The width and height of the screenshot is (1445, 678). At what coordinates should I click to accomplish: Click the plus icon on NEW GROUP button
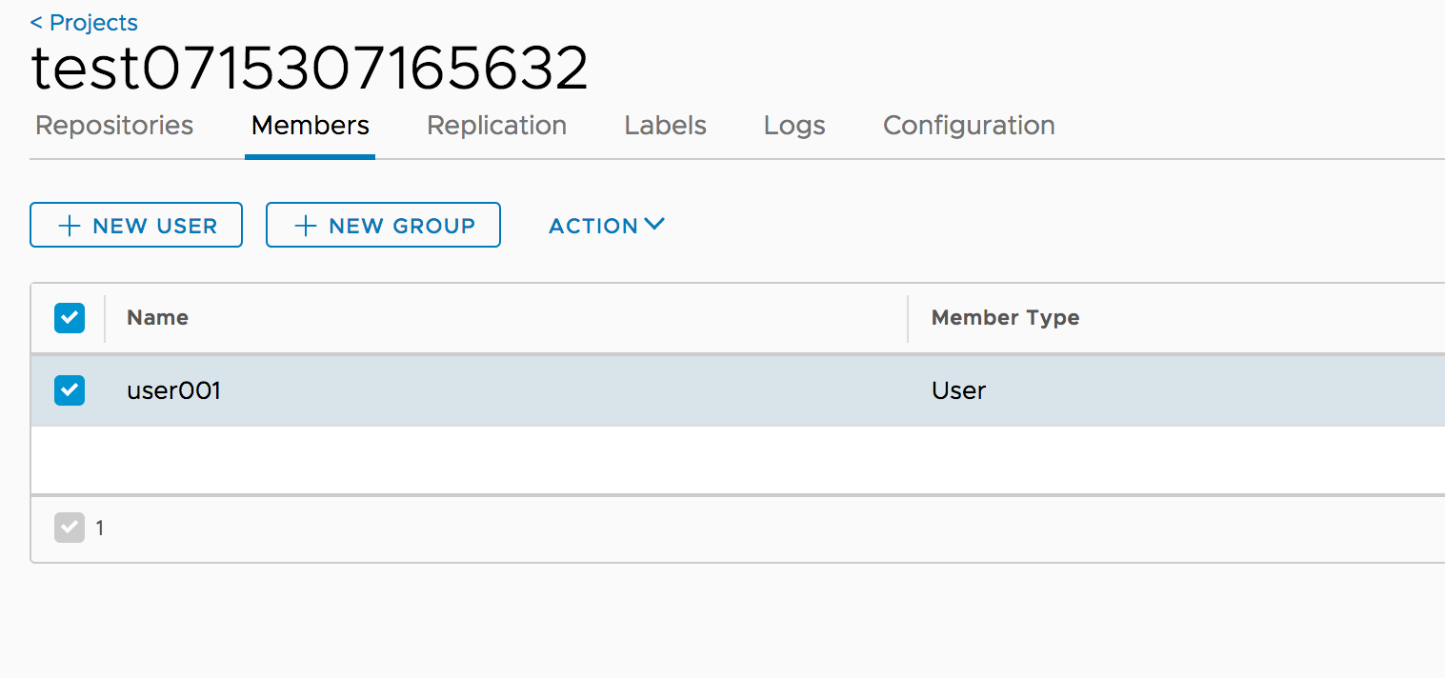click(305, 225)
